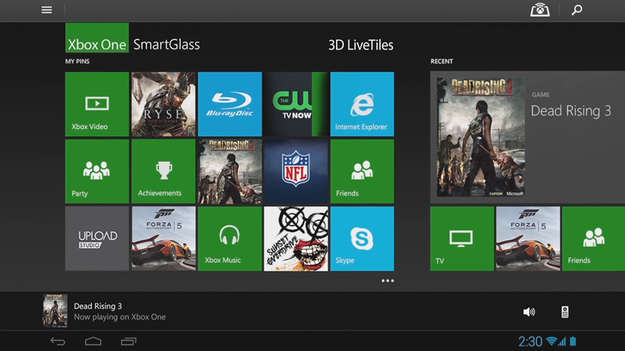The image size is (625, 351).
Task: Open Friends tile in My Pins
Action: click(x=363, y=171)
